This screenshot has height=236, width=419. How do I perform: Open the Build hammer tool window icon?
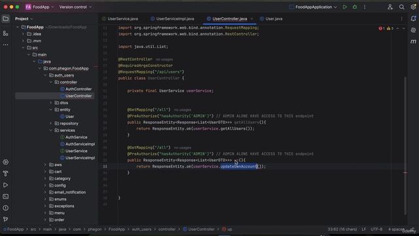[5, 173]
